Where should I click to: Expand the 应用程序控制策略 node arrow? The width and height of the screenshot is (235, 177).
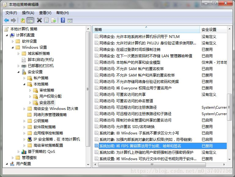click(x=24, y=133)
